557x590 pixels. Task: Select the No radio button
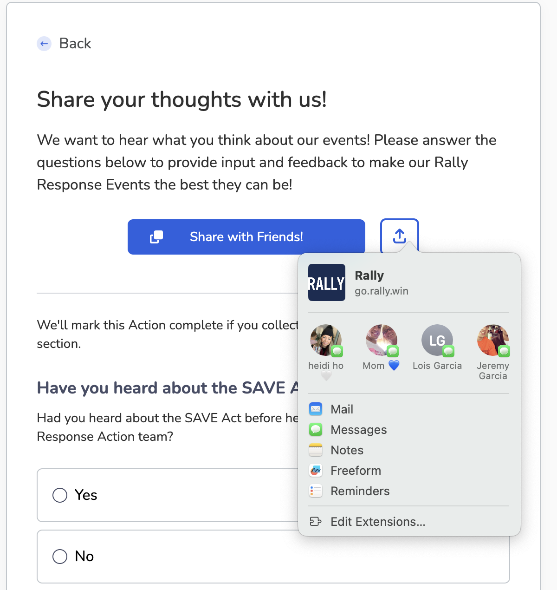pos(60,557)
